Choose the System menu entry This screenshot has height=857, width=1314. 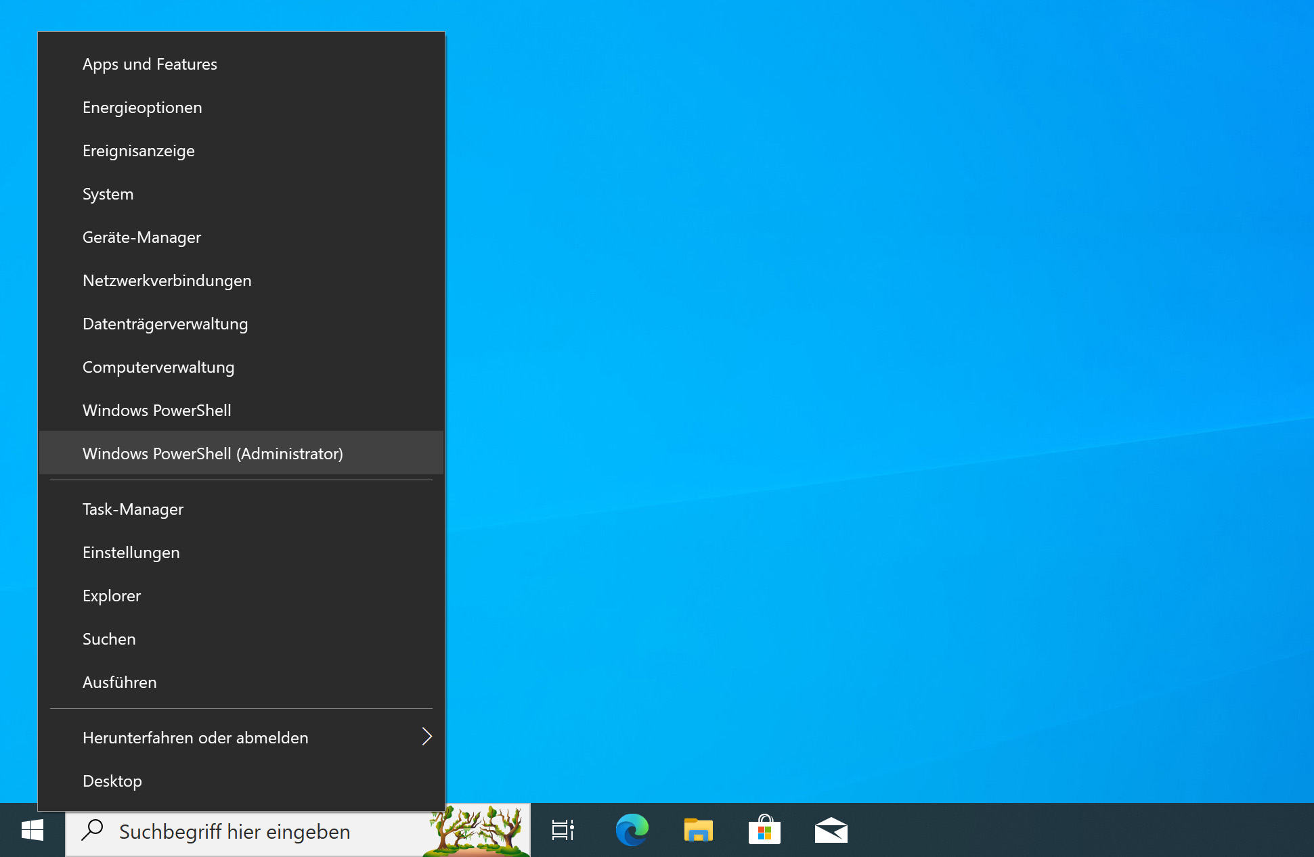pos(241,194)
